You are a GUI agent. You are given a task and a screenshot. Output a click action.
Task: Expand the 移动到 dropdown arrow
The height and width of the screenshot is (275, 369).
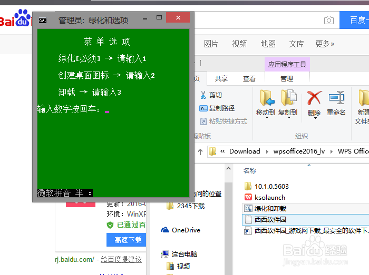(267, 118)
